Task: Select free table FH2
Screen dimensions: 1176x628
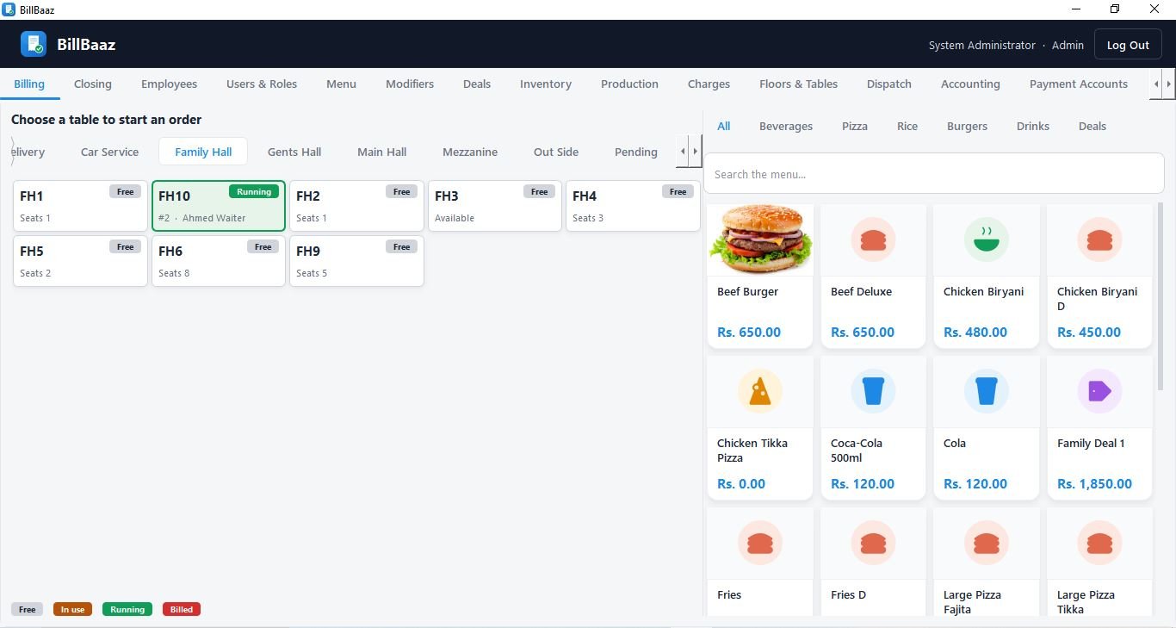Action: (x=356, y=206)
